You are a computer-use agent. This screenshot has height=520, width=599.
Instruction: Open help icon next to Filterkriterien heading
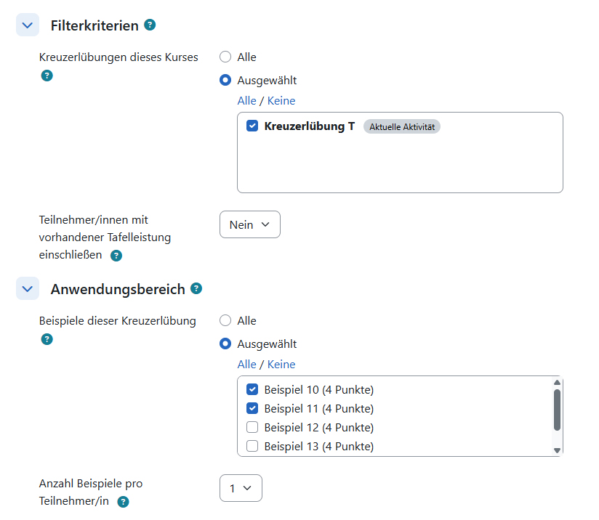coord(150,25)
